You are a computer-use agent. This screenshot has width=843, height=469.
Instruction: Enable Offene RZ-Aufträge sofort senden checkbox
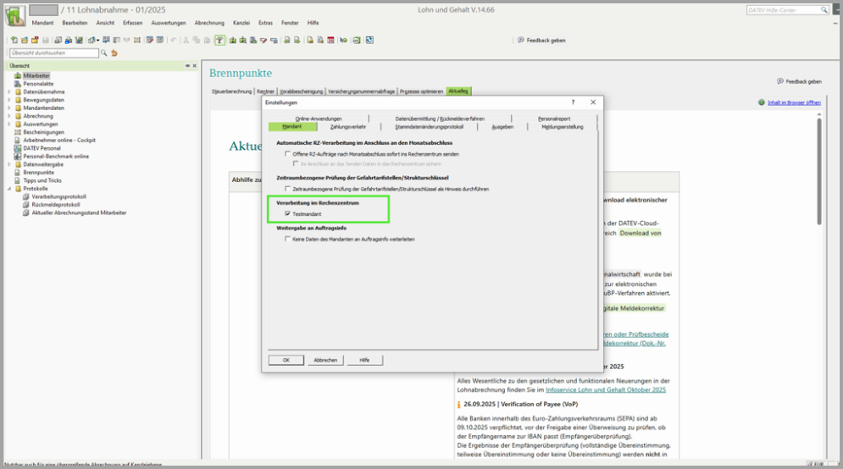[x=288, y=154]
